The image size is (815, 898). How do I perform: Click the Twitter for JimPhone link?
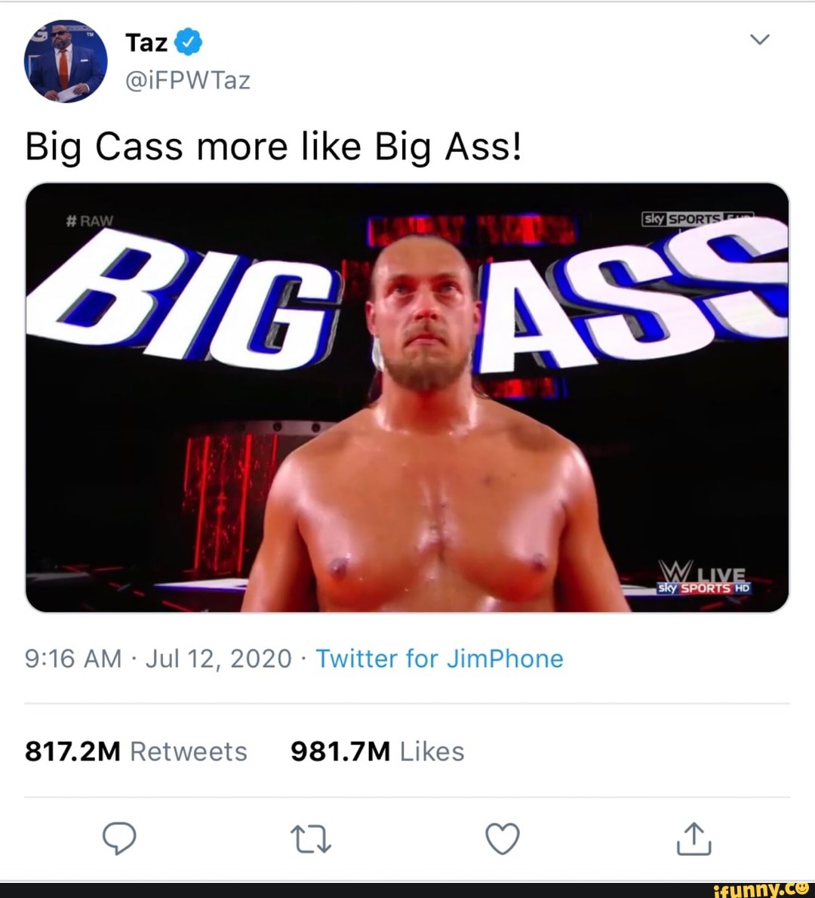(439, 659)
